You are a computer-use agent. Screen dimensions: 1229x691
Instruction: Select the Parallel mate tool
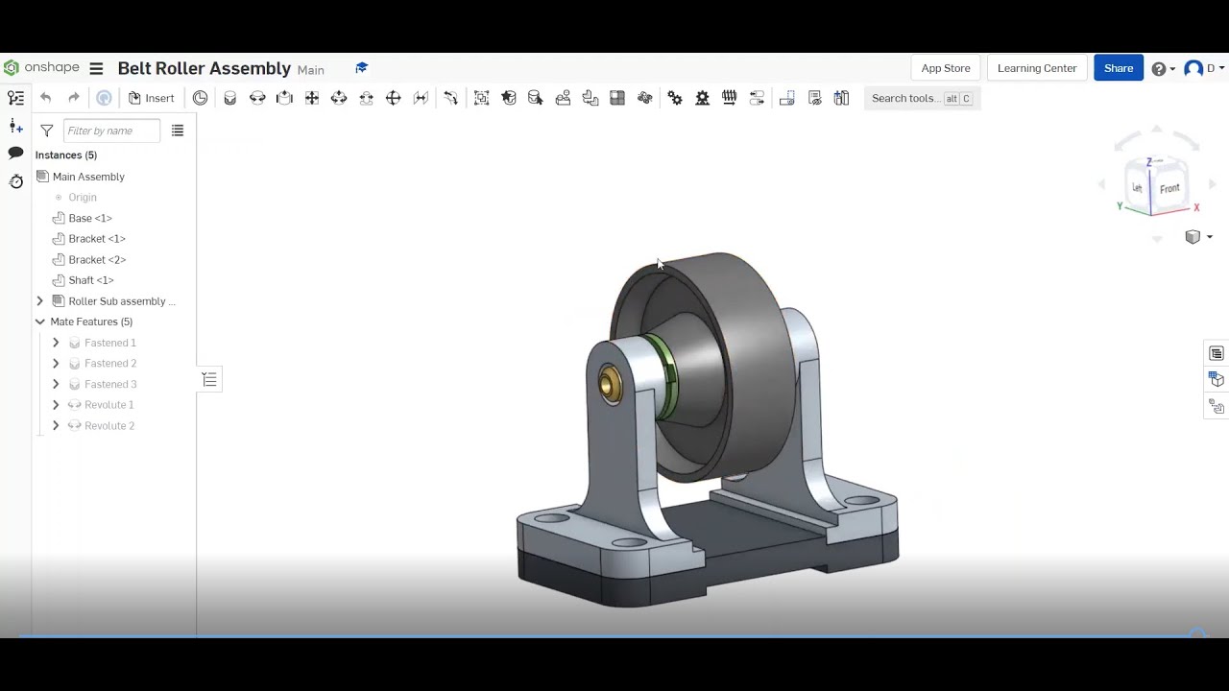pos(421,98)
